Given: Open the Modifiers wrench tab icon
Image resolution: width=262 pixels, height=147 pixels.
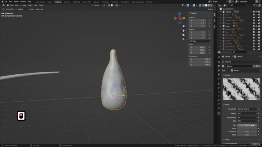Looking at the screenshot, I should [219, 88].
